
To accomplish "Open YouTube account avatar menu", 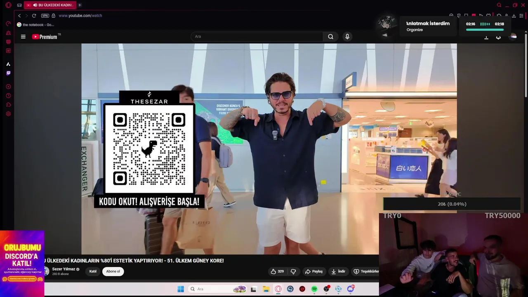I will coord(513,37).
